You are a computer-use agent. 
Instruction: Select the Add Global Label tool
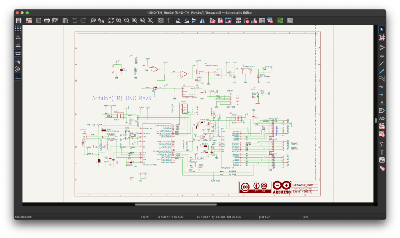pos(382,111)
